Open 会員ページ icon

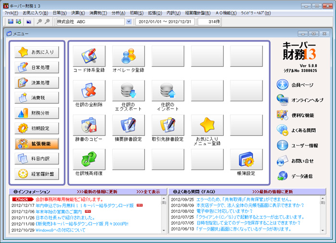point(282,85)
